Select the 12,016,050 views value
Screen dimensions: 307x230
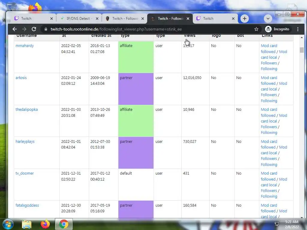(x=192, y=78)
